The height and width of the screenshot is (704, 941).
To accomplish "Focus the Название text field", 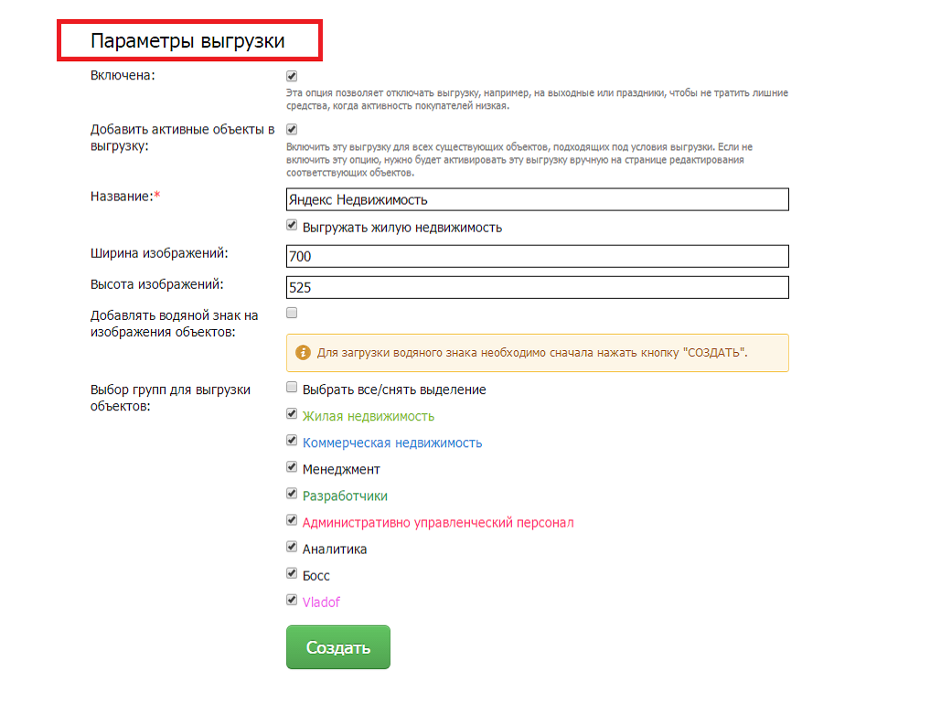I will click(x=537, y=199).
